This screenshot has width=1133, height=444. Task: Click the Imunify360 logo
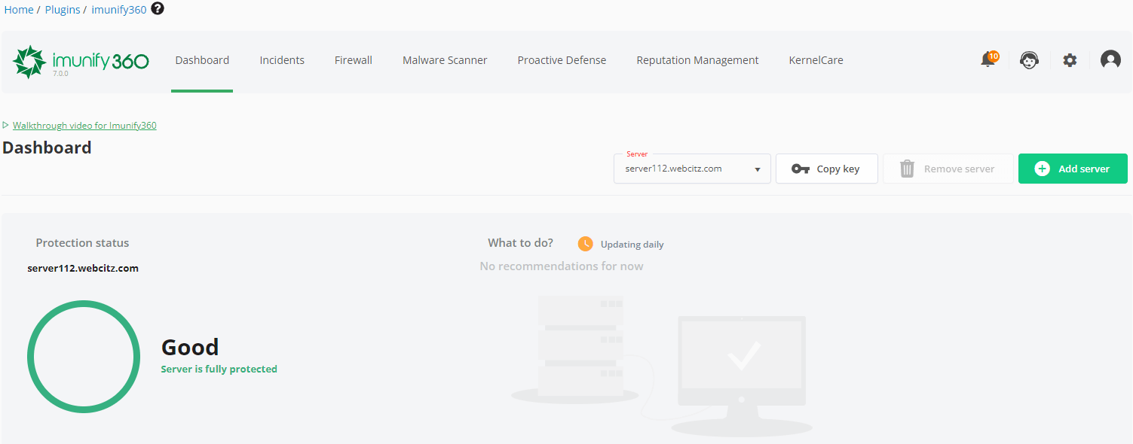(x=81, y=62)
